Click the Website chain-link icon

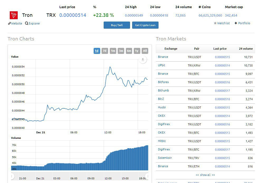pyautogui.click(x=9, y=23)
